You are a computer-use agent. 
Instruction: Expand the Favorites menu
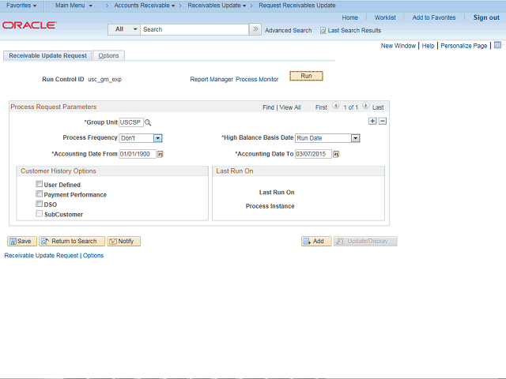(x=21, y=6)
